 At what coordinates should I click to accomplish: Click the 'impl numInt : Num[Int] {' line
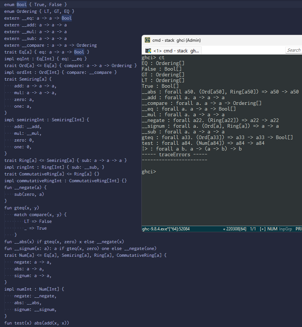[34, 289]
